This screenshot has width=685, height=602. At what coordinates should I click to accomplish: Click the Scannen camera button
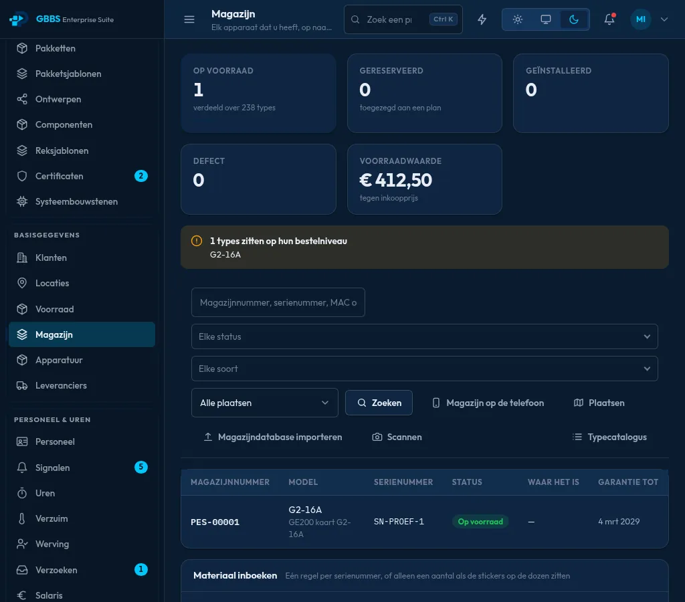tap(397, 437)
